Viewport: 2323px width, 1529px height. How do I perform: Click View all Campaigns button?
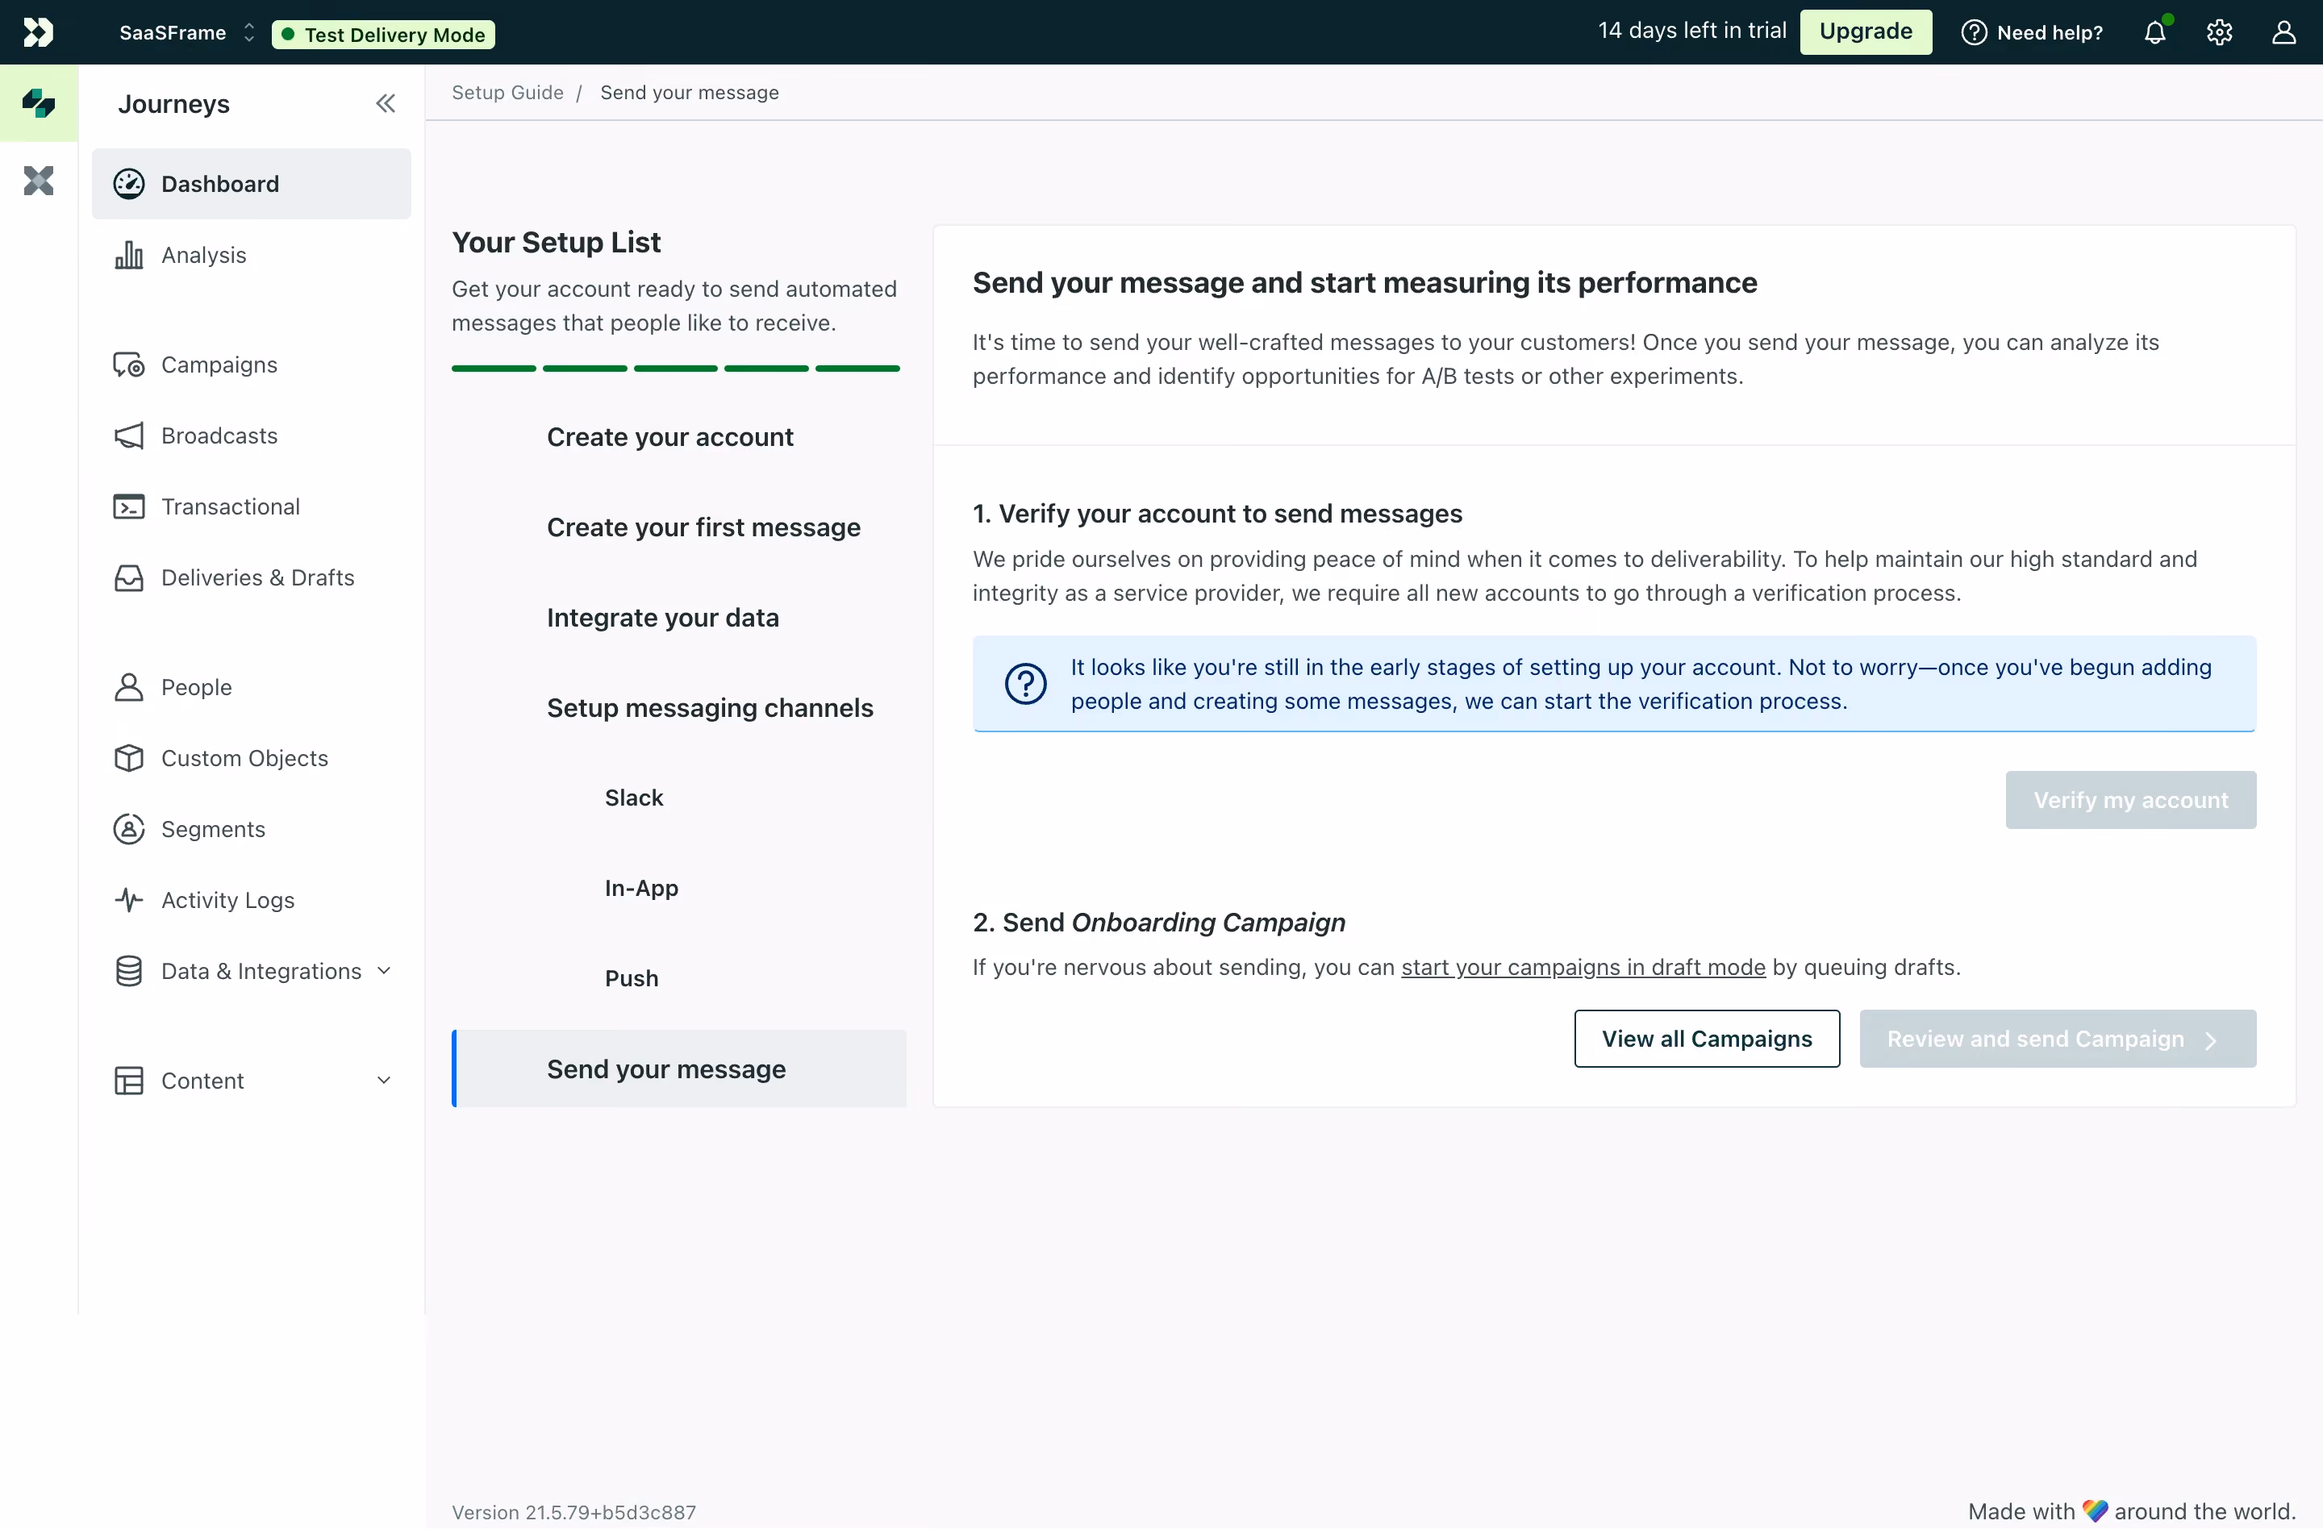1706,1038
